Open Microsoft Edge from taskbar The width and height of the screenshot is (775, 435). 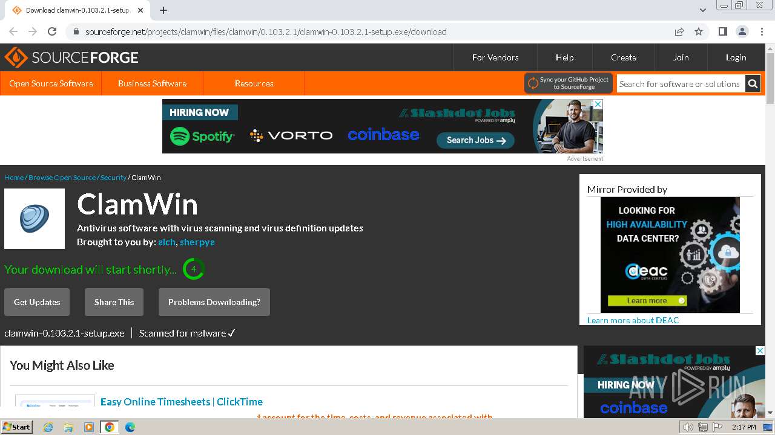[130, 427]
